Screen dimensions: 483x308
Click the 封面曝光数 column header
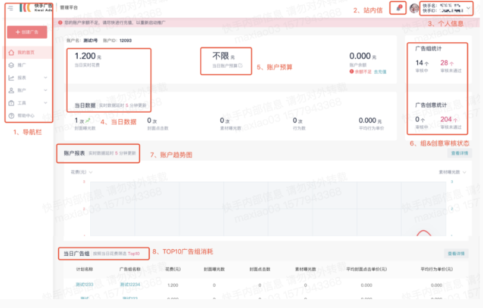[x=214, y=269]
